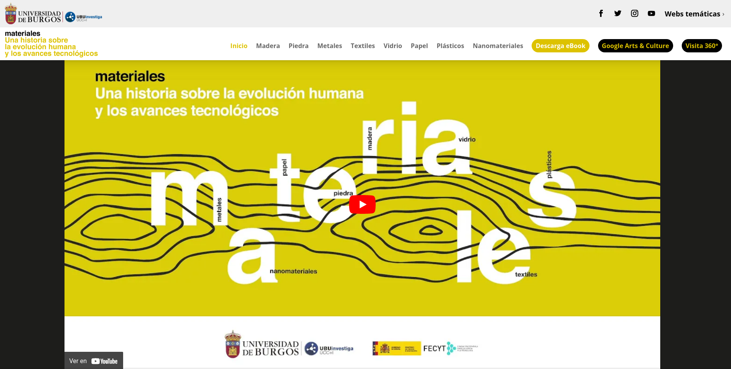Navigate to the Piedra page
Viewport: 731px width, 369px height.
click(x=298, y=46)
